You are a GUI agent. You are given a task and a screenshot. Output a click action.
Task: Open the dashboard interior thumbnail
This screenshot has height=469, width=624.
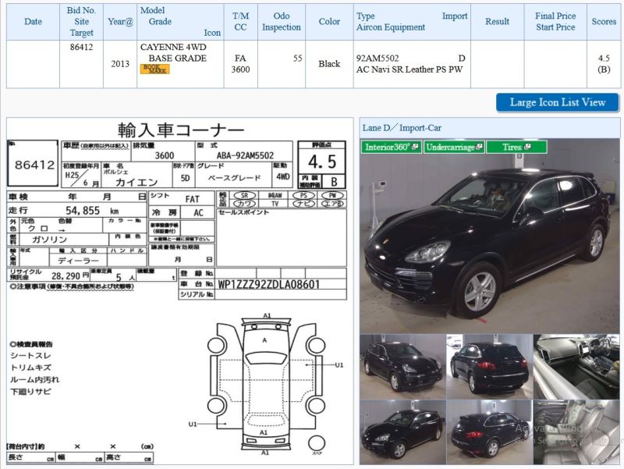coord(576,366)
